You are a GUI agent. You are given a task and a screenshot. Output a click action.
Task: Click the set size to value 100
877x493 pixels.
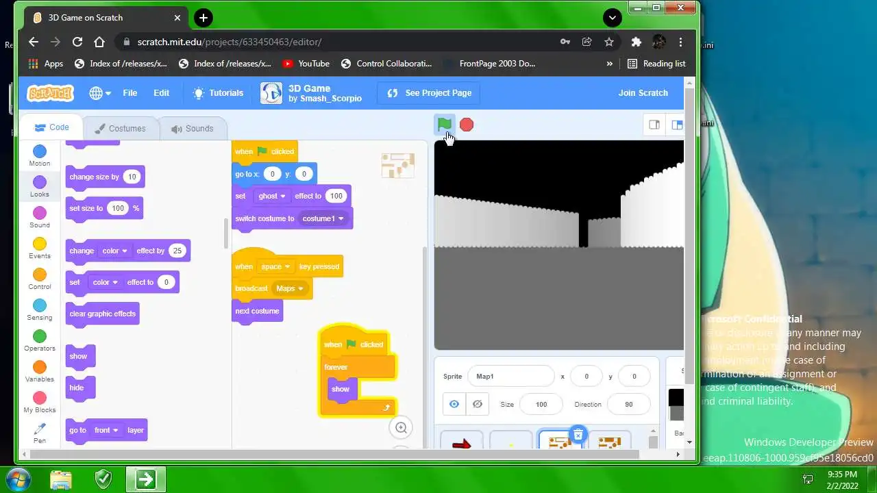[x=119, y=208]
